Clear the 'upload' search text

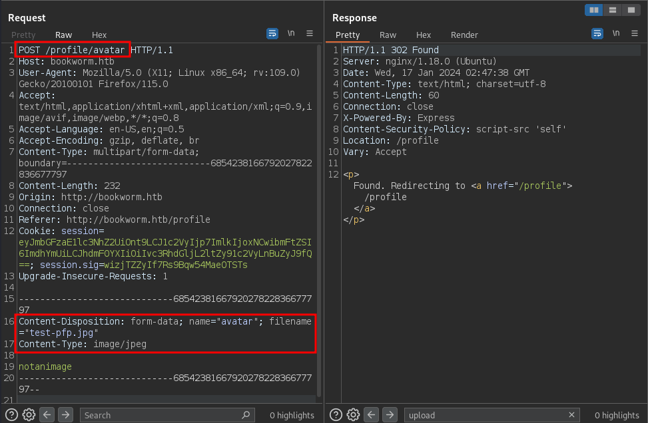[x=571, y=415]
